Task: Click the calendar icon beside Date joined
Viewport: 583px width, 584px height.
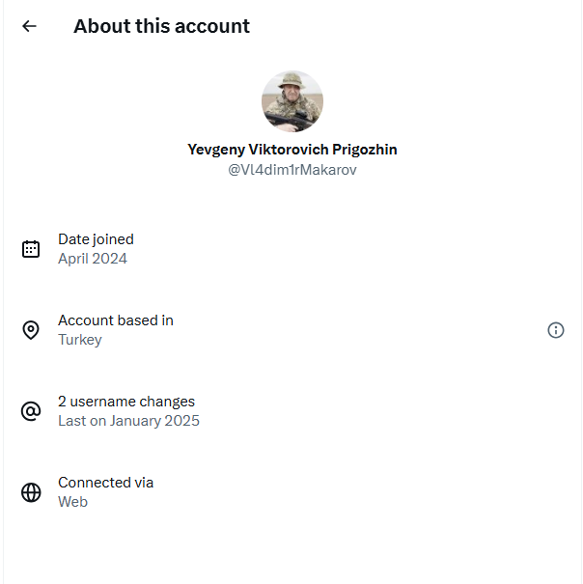Action: [31, 249]
